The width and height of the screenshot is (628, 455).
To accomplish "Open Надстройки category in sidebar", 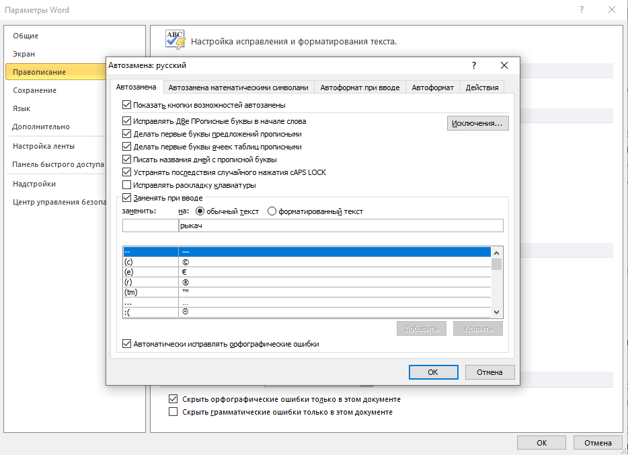I will (34, 184).
